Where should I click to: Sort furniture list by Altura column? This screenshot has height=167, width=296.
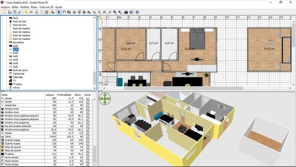pos(78,95)
